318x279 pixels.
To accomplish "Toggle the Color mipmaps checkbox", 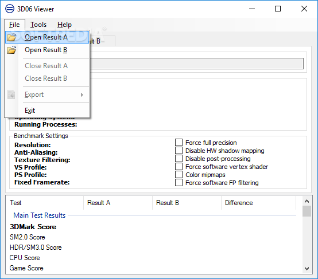I will (x=179, y=175).
